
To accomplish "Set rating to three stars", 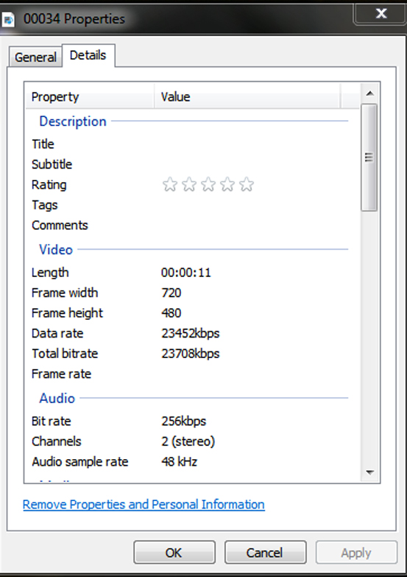I will 208,184.
